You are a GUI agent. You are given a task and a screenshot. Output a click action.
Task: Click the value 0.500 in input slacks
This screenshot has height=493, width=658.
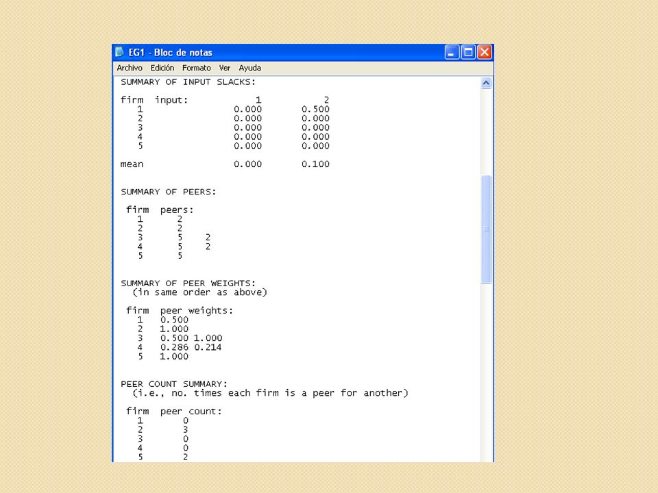[315, 110]
